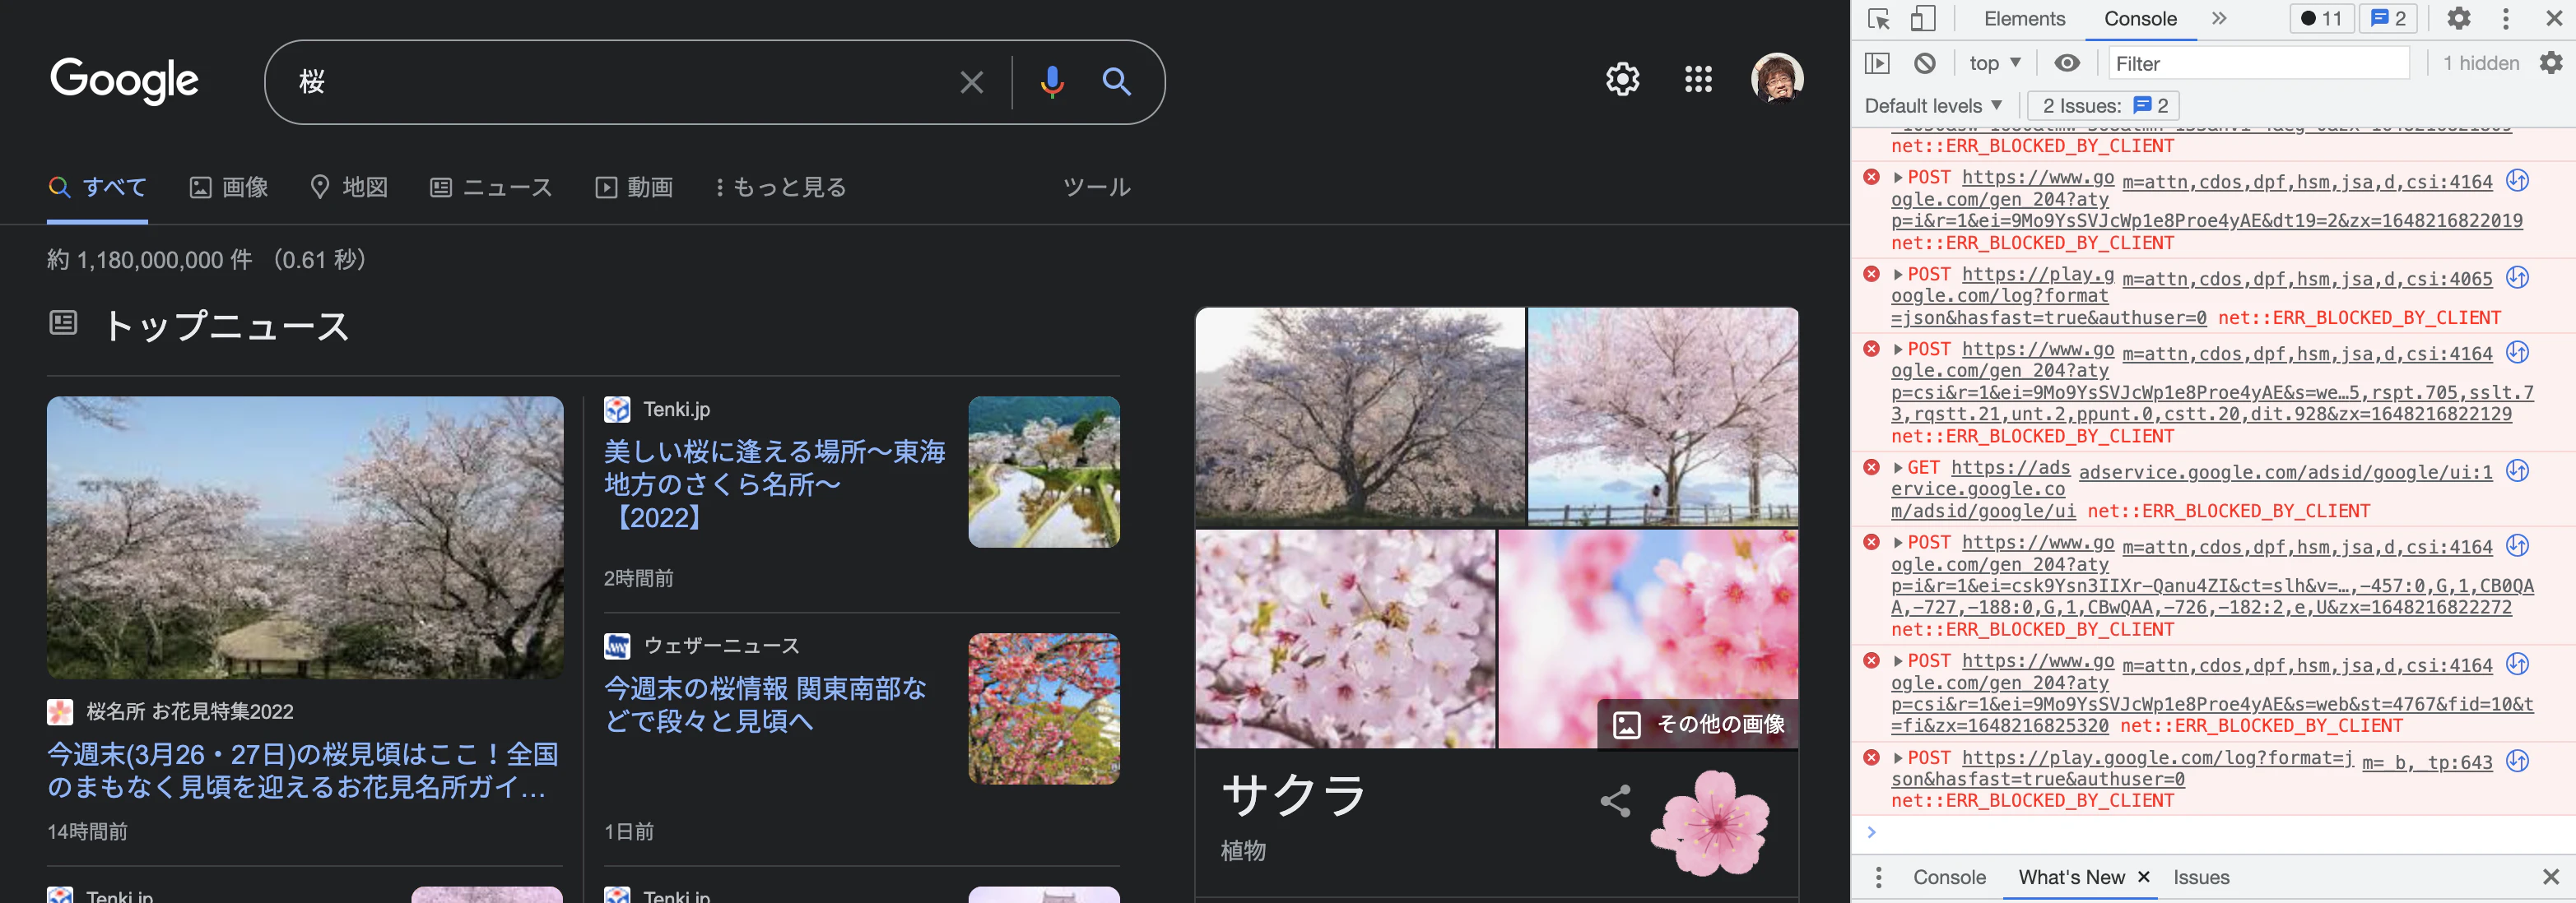The height and width of the screenshot is (903, 2576).
Task: Open drawer three-dot menu beside Console
Action: pos(1878,877)
